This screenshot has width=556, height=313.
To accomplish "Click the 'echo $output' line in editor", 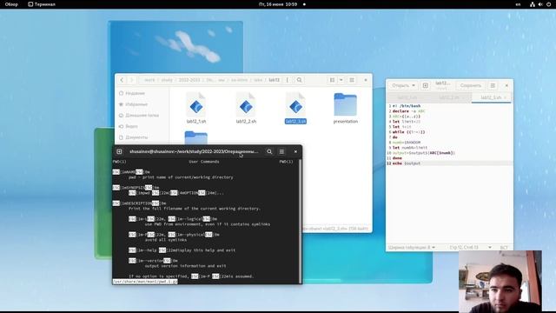I will click(x=407, y=163).
